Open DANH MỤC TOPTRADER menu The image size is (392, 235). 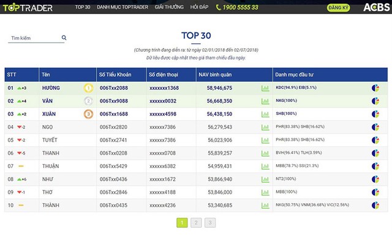(123, 7)
